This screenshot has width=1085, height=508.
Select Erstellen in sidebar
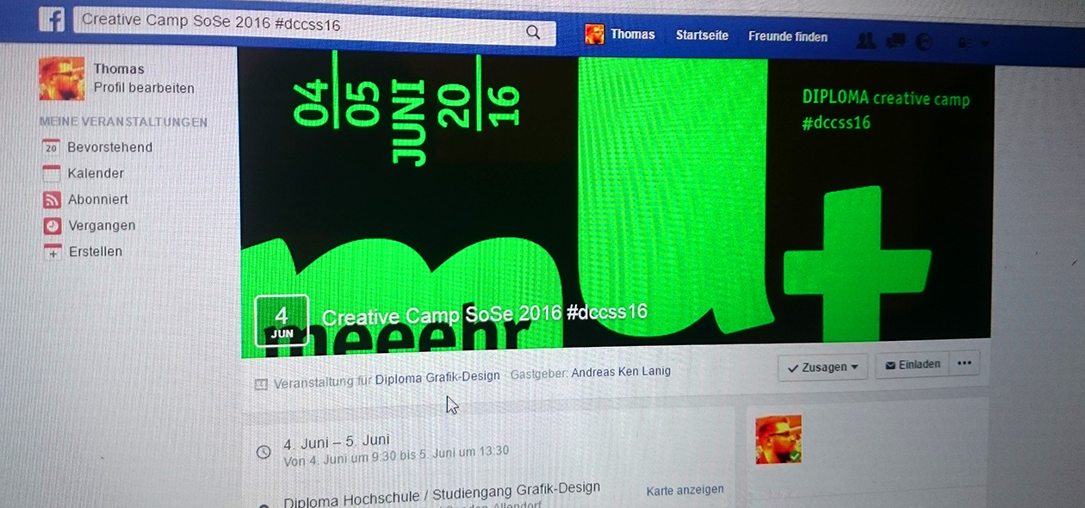click(96, 251)
